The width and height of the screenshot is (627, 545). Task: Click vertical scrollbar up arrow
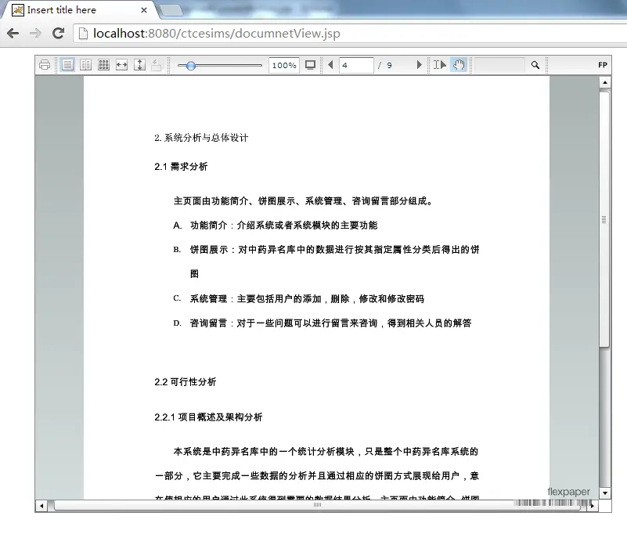[604, 82]
